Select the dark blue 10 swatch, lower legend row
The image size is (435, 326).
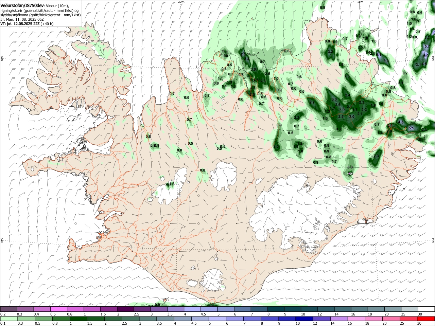click(304, 319)
